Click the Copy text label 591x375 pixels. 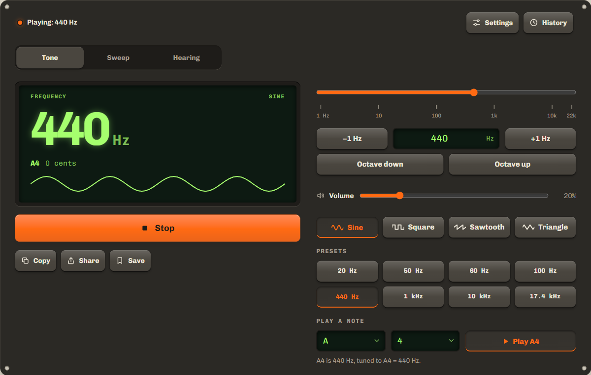42,260
